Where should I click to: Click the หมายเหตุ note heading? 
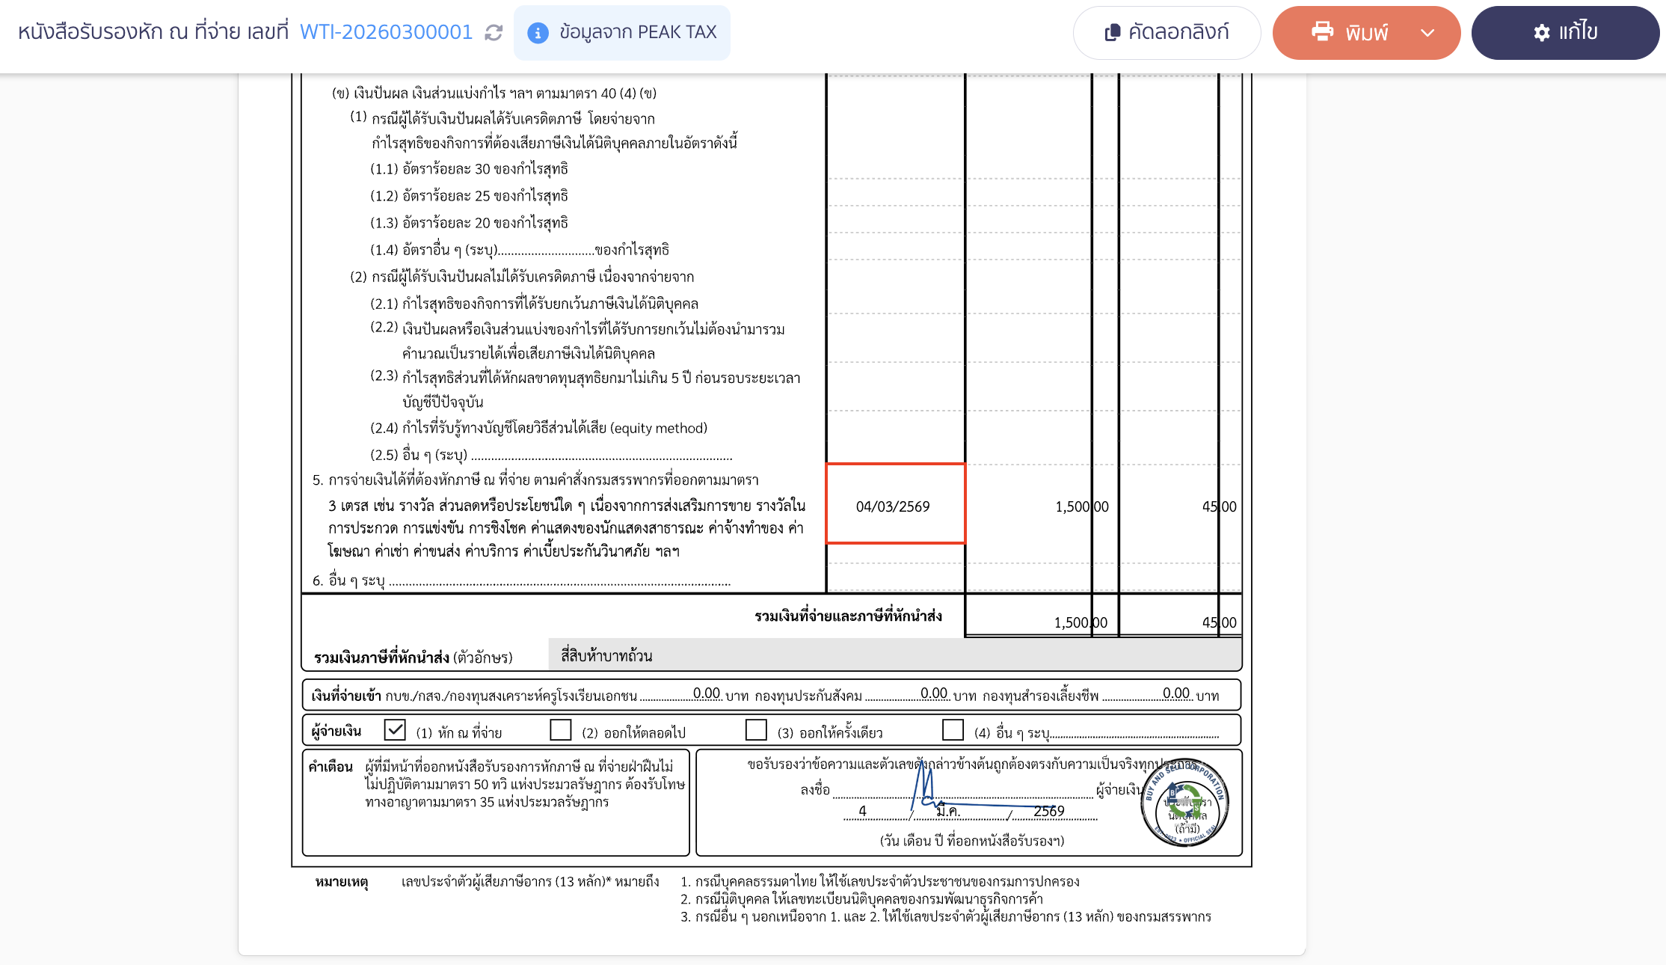pyautogui.click(x=342, y=882)
